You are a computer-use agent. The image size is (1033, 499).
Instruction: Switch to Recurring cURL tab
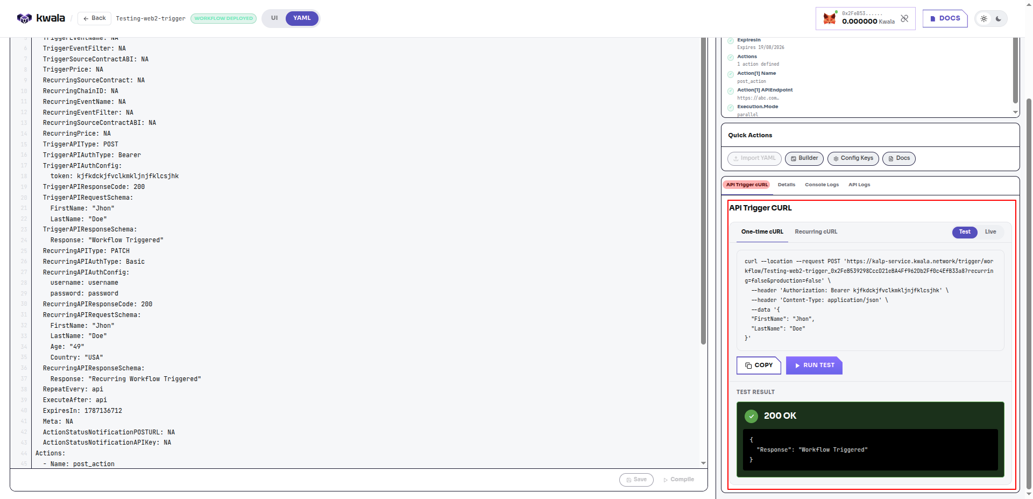tap(816, 232)
